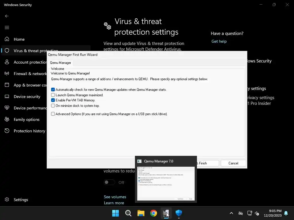Click the laptop icon for Device security
The width and height of the screenshot is (294, 220).
click(x=7, y=96)
